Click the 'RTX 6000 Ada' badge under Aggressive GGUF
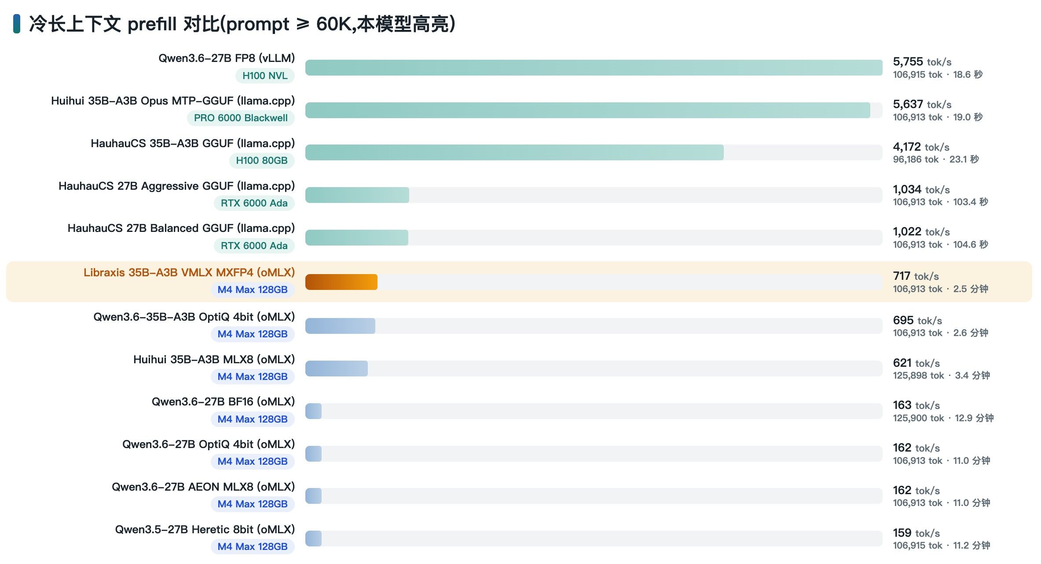This screenshot has height=564, width=1041. tap(254, 203)
